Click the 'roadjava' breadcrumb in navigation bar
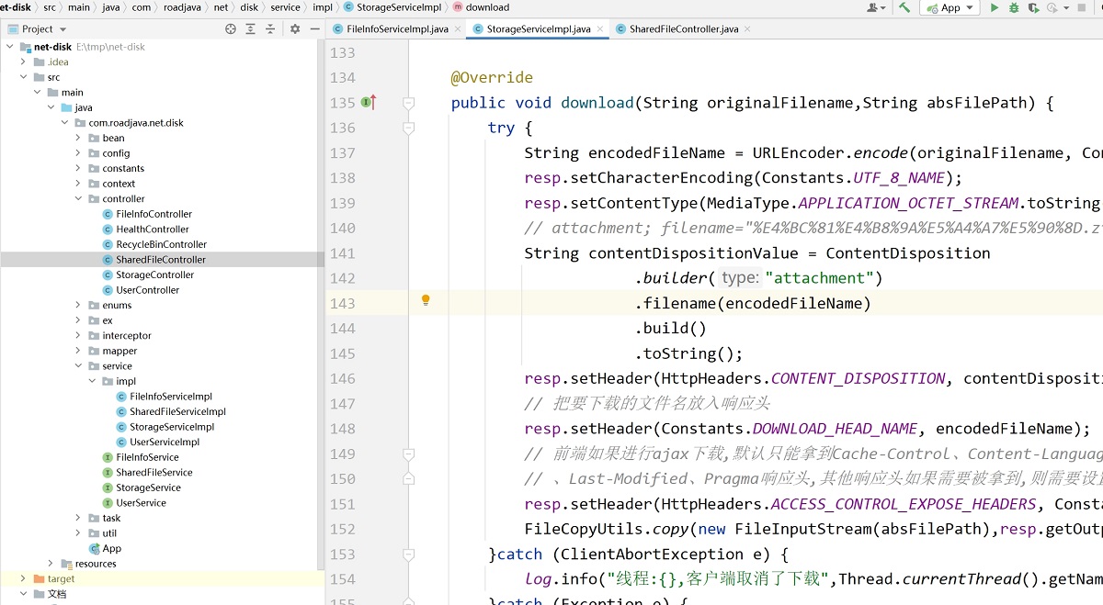Viewport: 1103px width, 605px height. 182,7
